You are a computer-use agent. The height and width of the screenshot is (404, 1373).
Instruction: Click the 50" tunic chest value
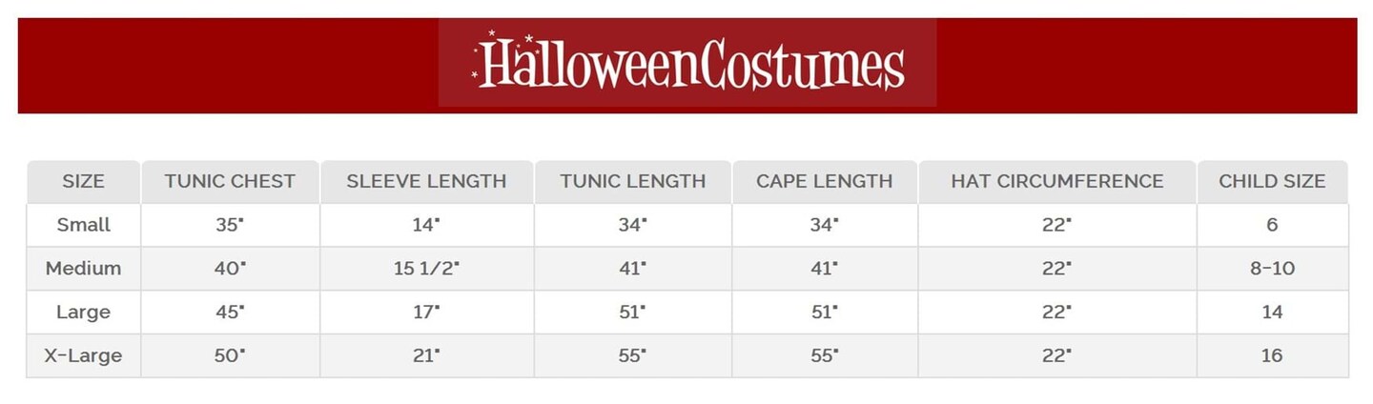230,356
